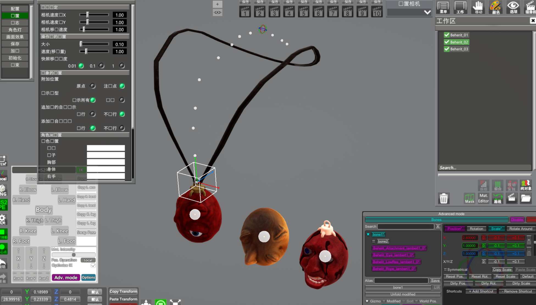Enable the Symmetrical checkbox
Image resolution: width=536 pixels, height=305 pixels.
coord(445,270)
